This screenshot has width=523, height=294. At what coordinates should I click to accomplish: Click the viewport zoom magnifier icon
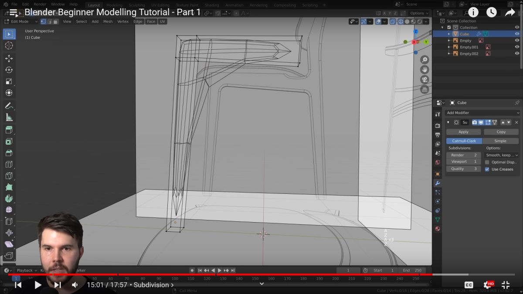click(x=425, y=60)
